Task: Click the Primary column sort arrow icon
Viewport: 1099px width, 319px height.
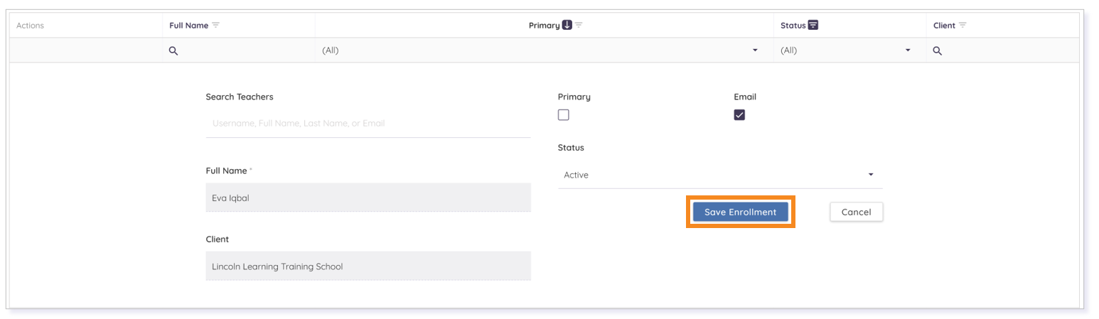Action: click(x=567, y=26)
